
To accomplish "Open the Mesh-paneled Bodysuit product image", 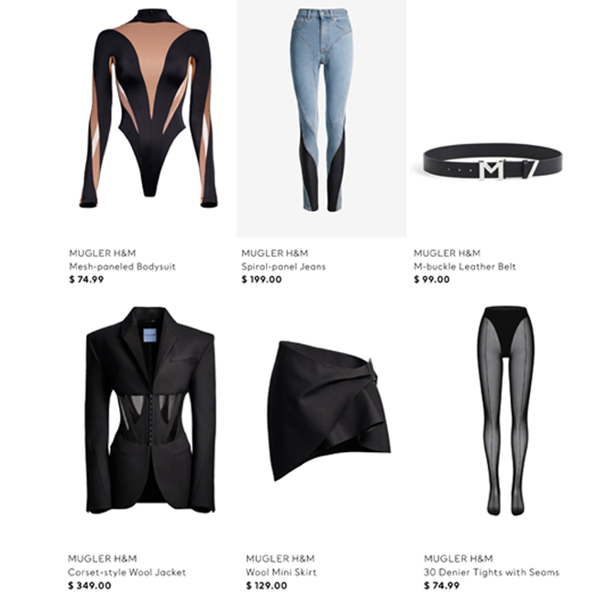I will 149,108.
